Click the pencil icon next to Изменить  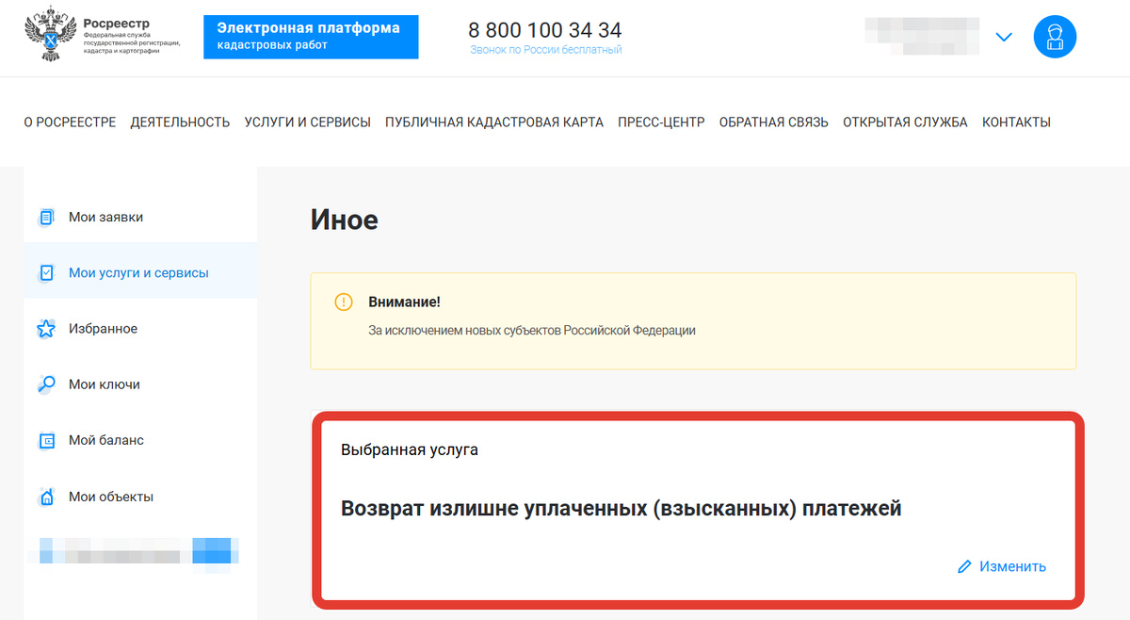(x=963, y=566)
